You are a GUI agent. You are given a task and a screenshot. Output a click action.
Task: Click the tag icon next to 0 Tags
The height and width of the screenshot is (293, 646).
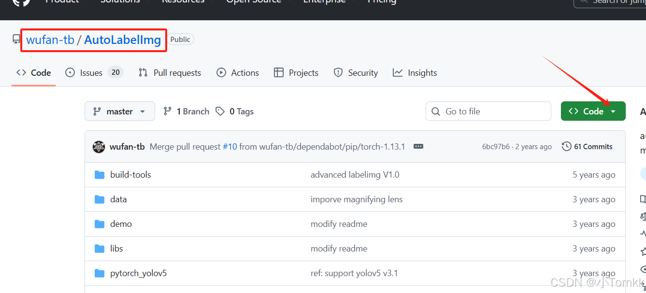[x=220, y=112]
